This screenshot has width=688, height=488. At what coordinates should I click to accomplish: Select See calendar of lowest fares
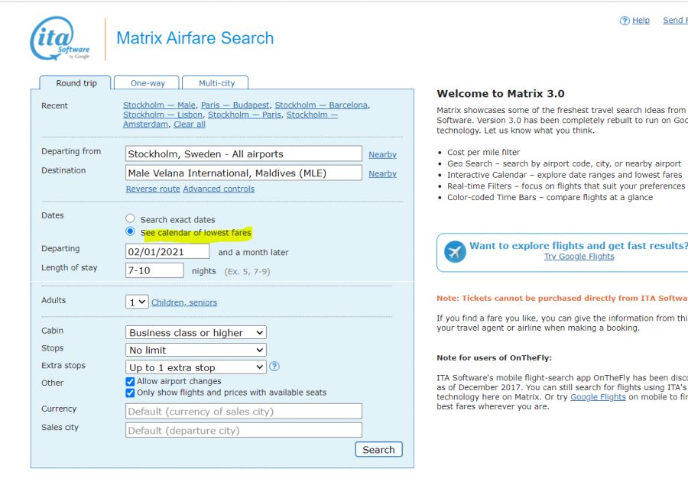click(x=130, y=232)
